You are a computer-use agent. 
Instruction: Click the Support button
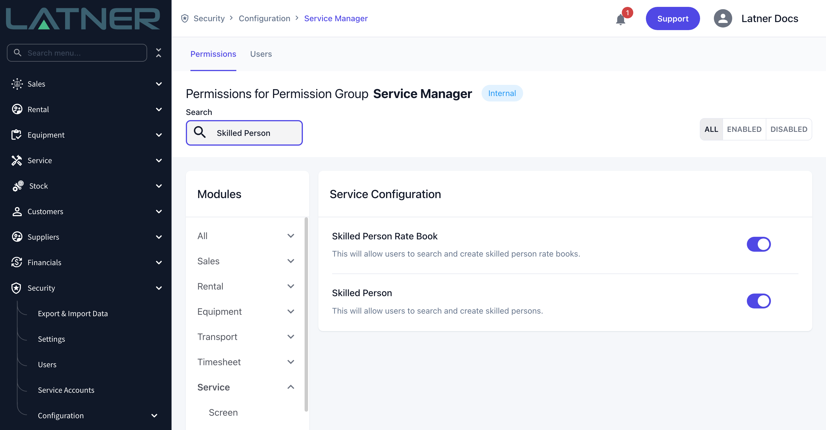pos(673,19)
